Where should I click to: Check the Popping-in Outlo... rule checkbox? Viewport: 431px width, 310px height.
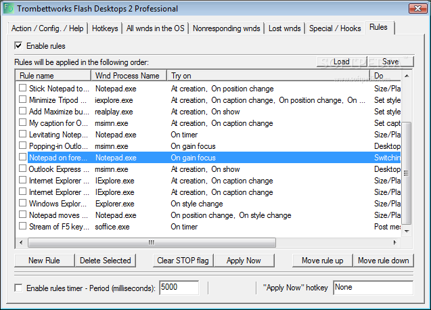(x=22, y=146)
